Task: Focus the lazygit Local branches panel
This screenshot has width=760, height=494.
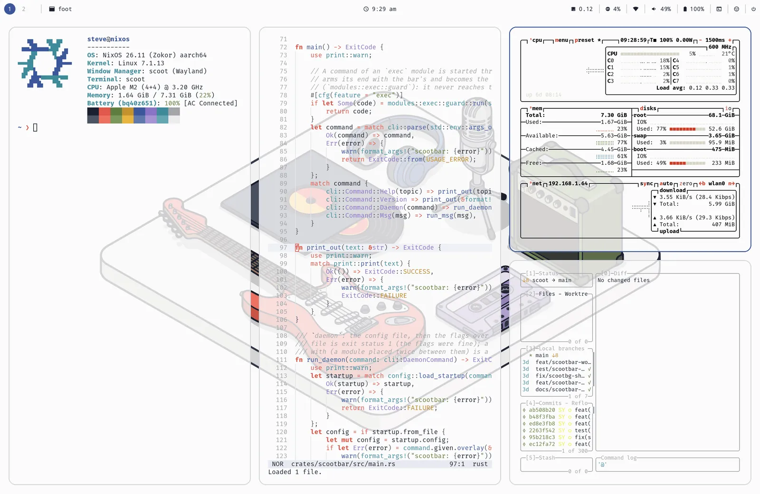Action: click(555, 349)
